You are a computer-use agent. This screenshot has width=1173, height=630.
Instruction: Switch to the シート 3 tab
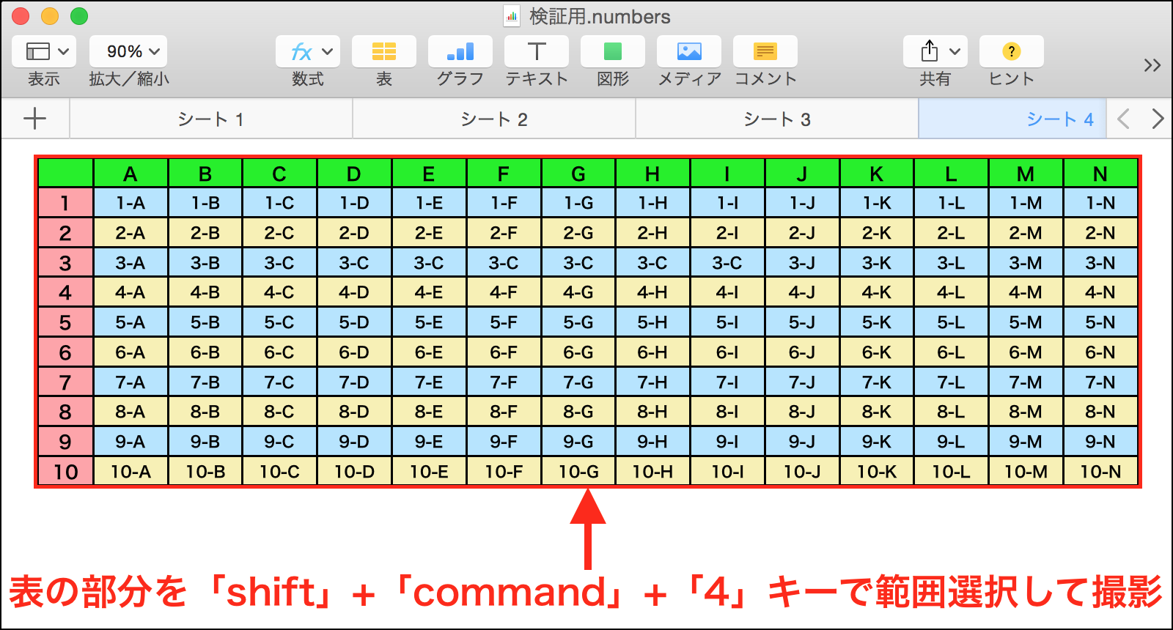point(777,119)
